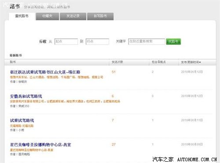220x163 pixels.
Task: Click send count 7
Action: [113, 120]
